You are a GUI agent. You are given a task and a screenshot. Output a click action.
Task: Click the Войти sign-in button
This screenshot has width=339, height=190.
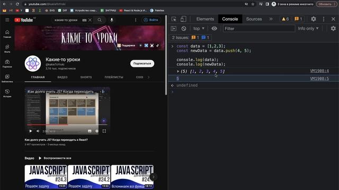tap(151, 20)
